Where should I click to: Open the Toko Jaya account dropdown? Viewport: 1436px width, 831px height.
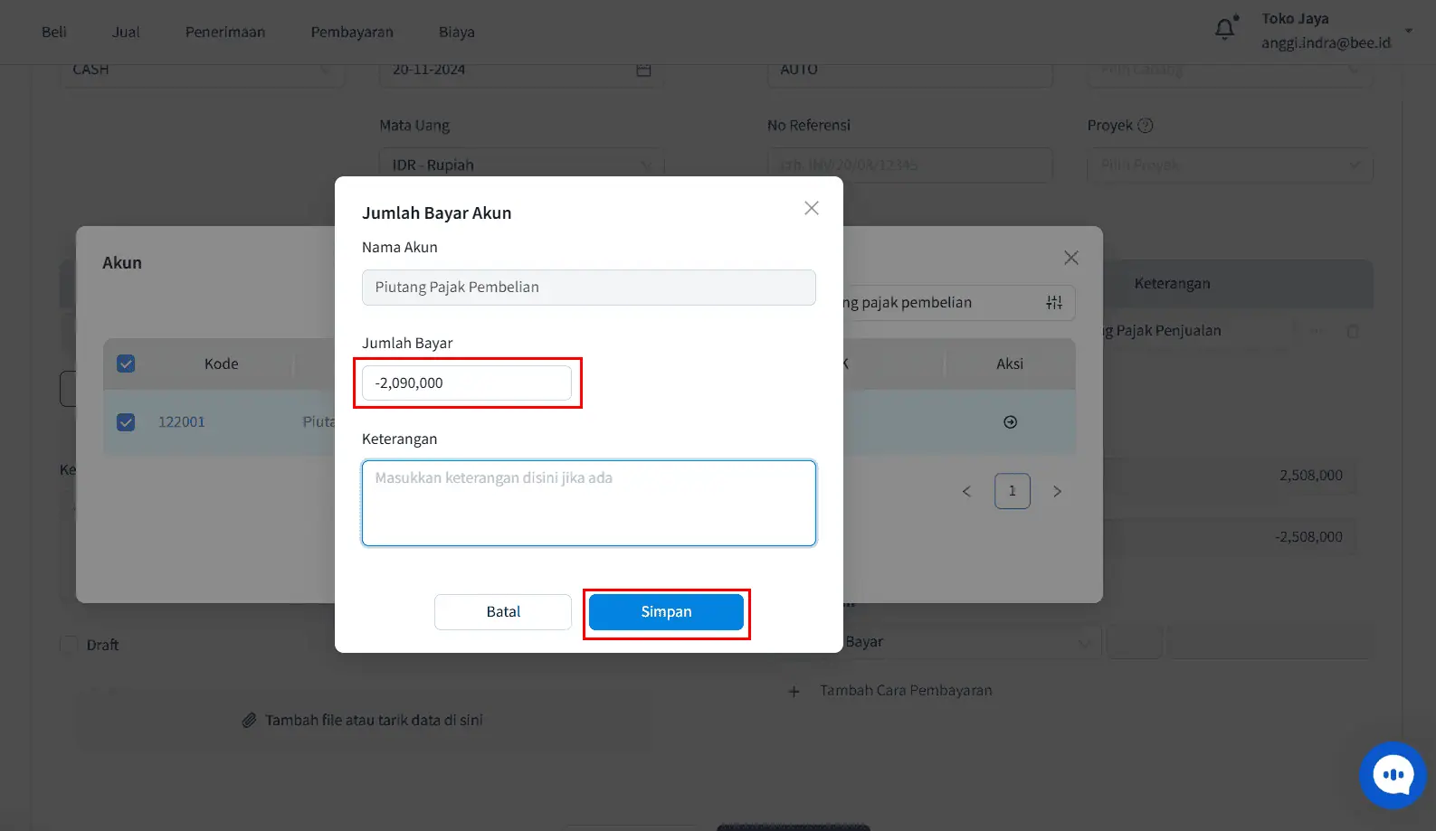tap(1408, 31)
